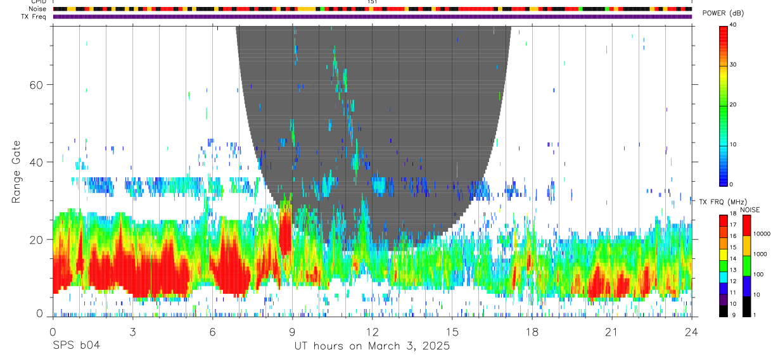Click the 21 tick on UT hours axis

(x=611, y=332)
